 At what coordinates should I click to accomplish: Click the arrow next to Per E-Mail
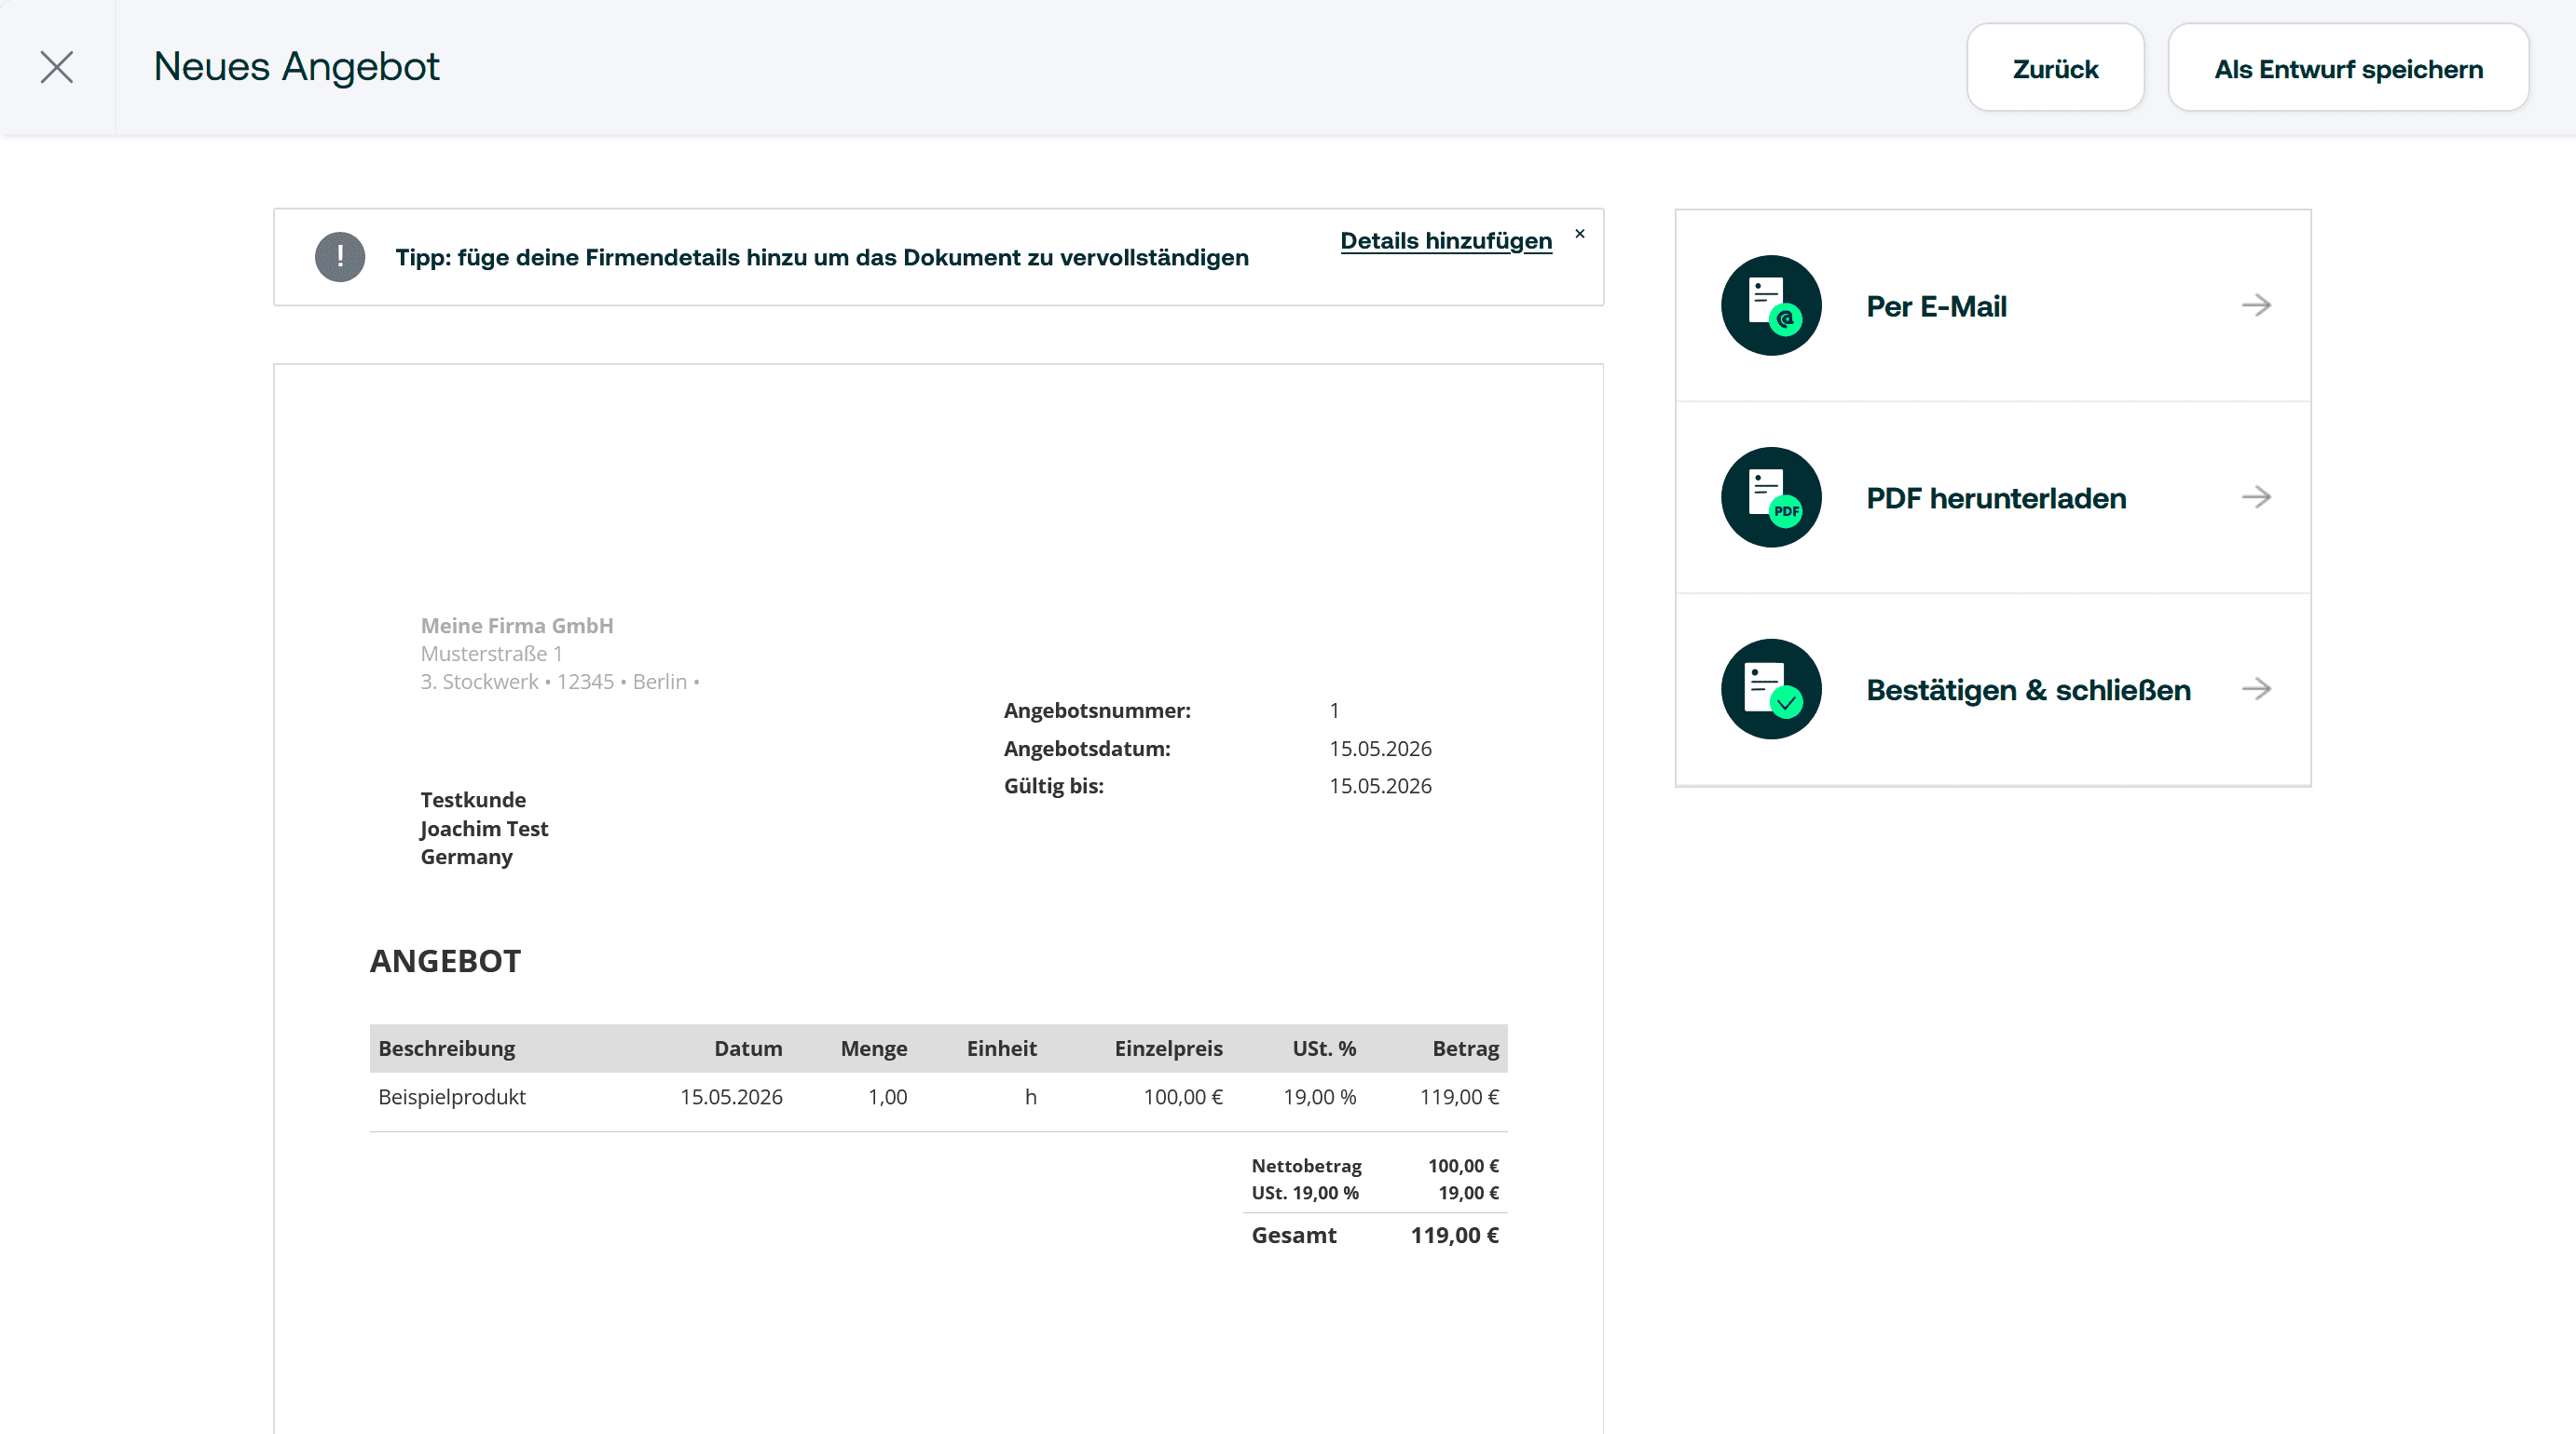[x=2256, y=304]
